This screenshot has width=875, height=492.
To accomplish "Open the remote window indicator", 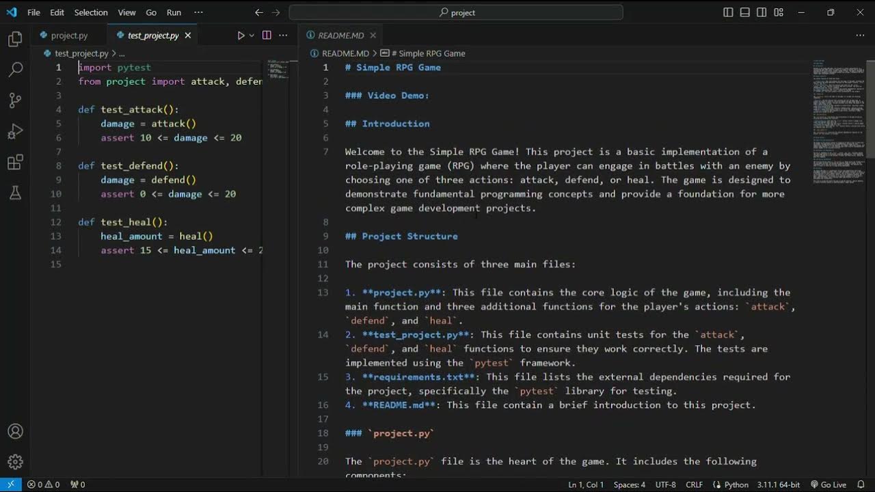I will pyautogui.click(x=11, y=484).
